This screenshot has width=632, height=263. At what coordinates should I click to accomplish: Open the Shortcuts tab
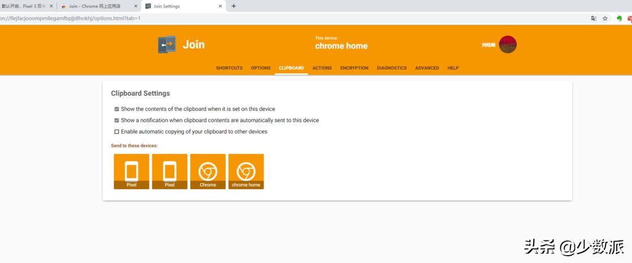[x=229, y=68]
